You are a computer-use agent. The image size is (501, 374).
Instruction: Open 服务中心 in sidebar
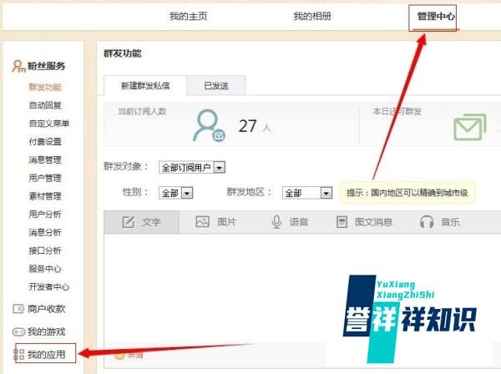point(45,269)
